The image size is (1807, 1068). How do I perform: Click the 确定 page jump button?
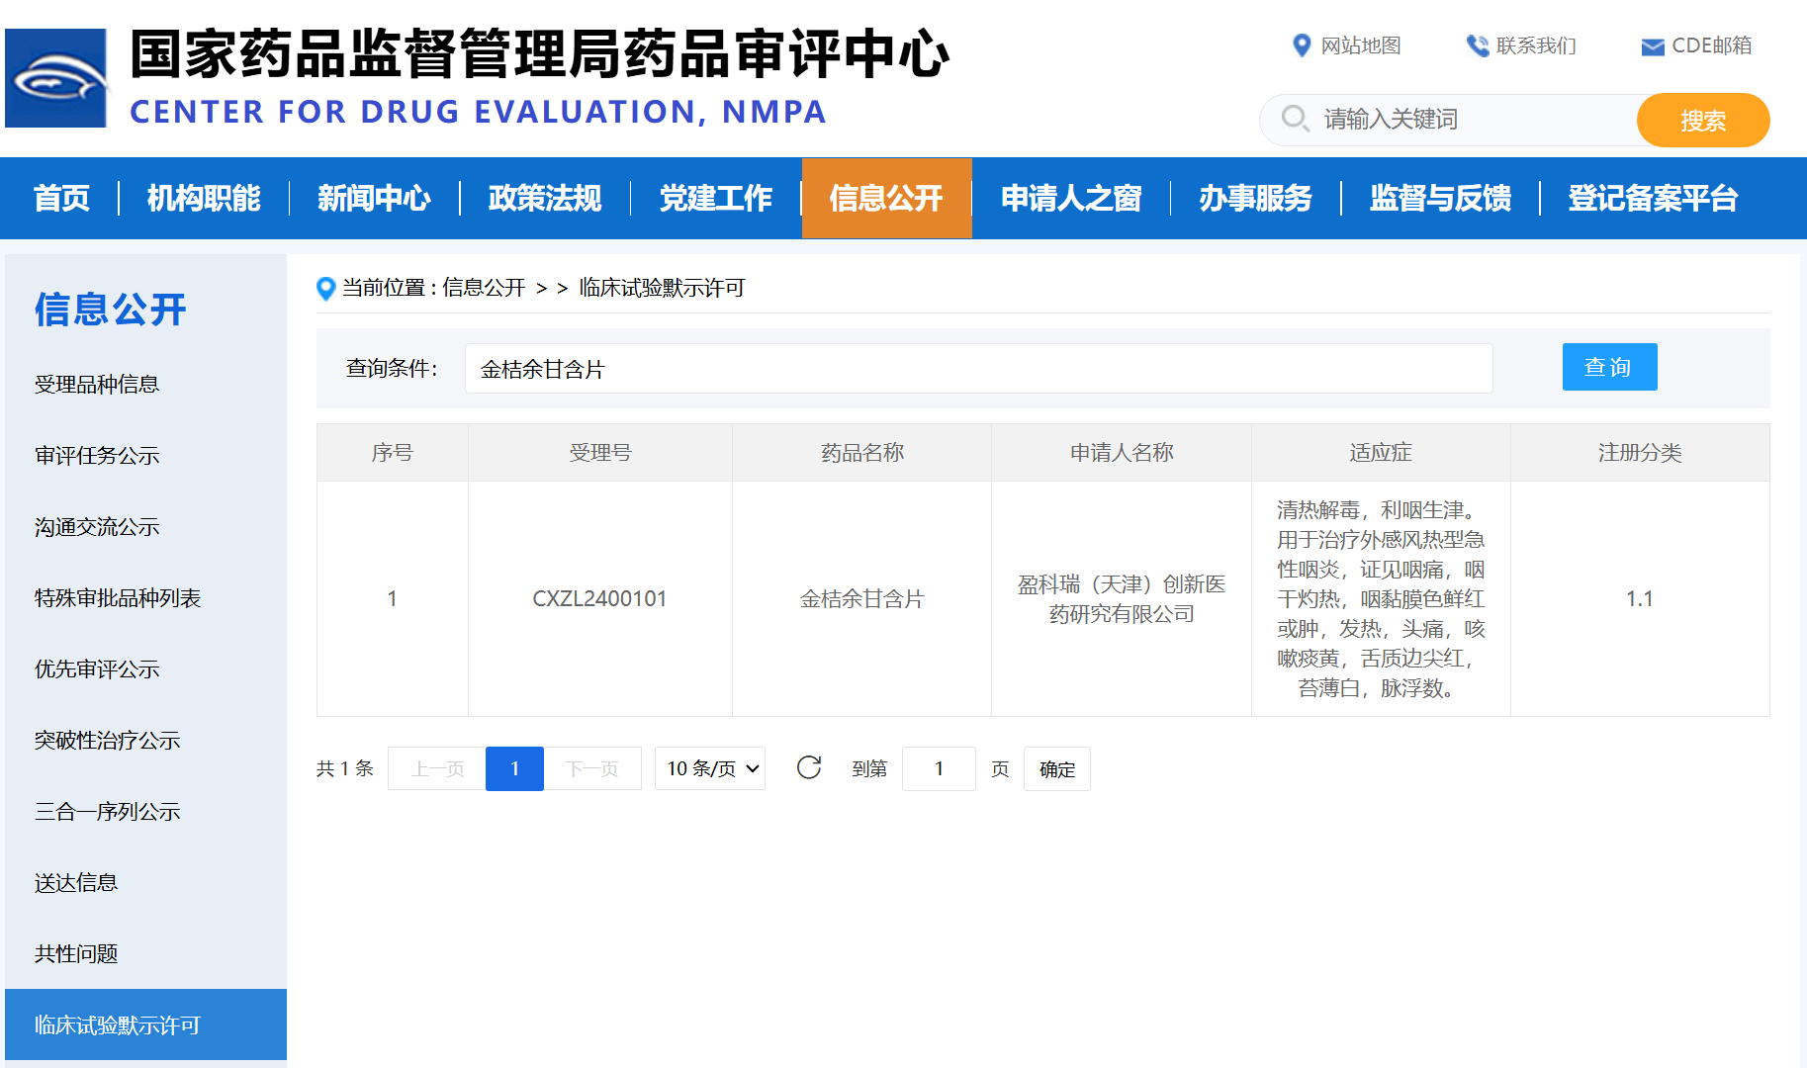1056,768
